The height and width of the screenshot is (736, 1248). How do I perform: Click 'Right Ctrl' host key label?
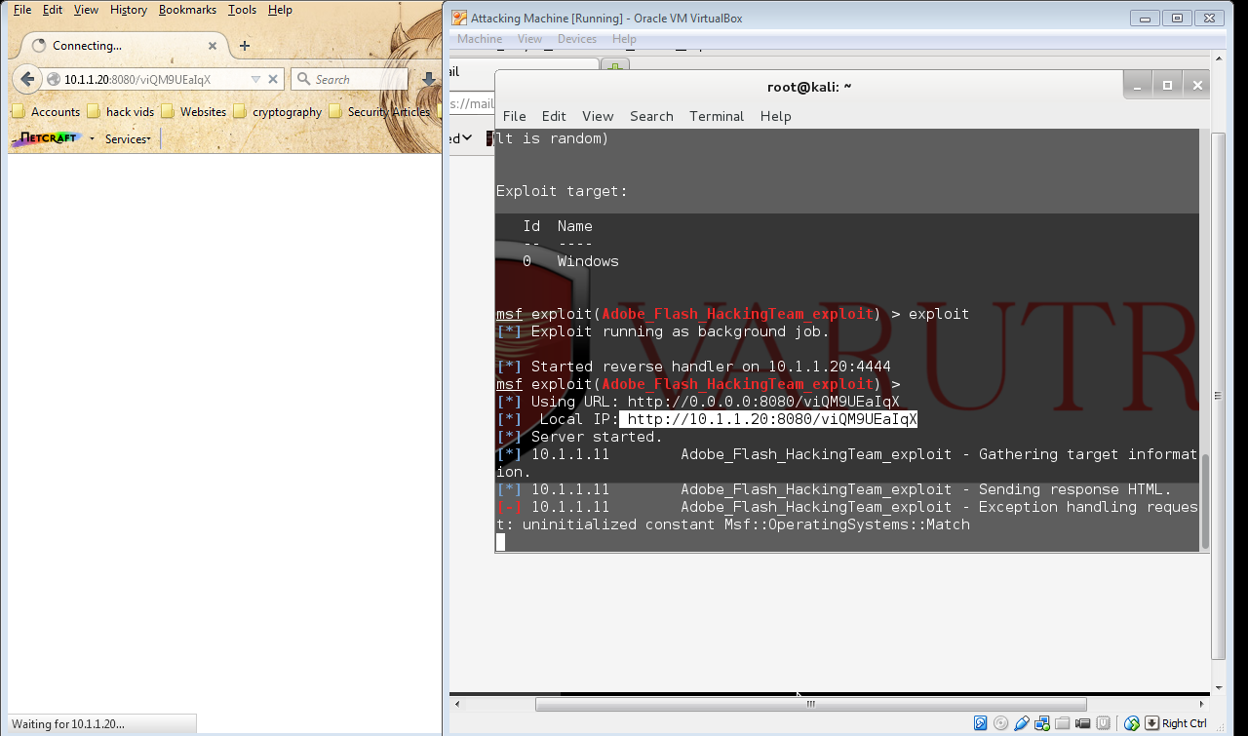point(1185,723)
